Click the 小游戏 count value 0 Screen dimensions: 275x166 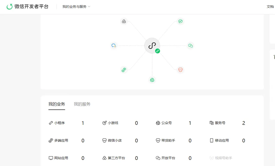[x=136, y=123]
